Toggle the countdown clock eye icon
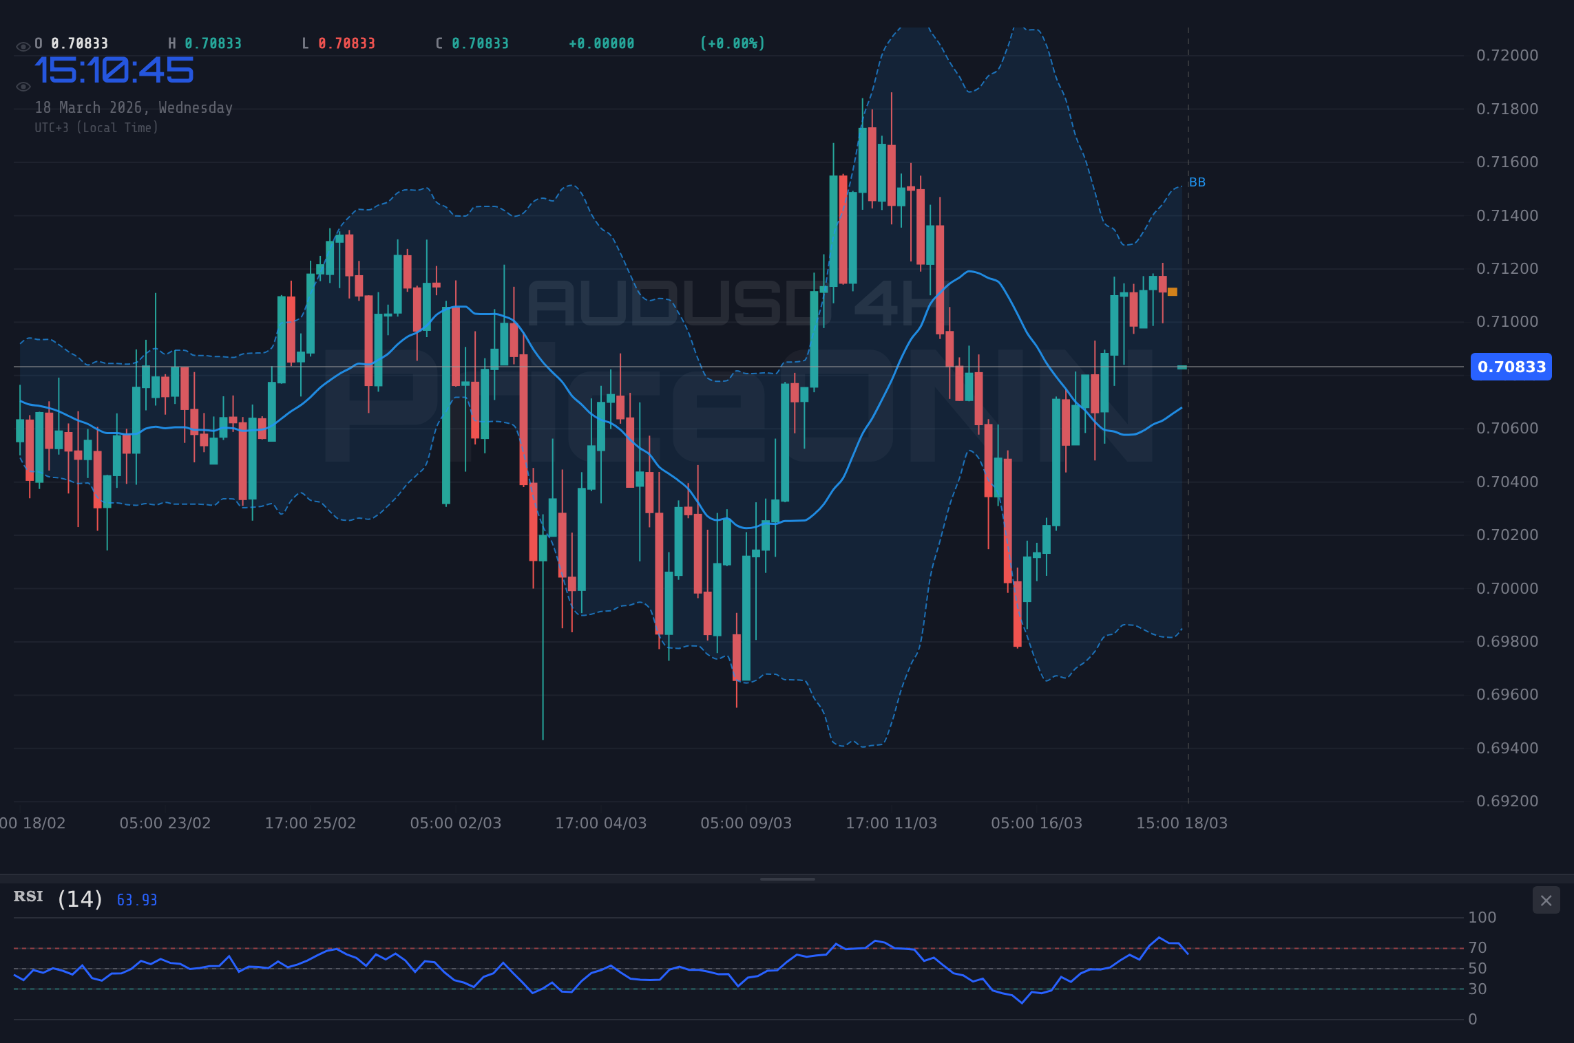The width and height of the screenshot is (1574, 1043). [23, 85]
